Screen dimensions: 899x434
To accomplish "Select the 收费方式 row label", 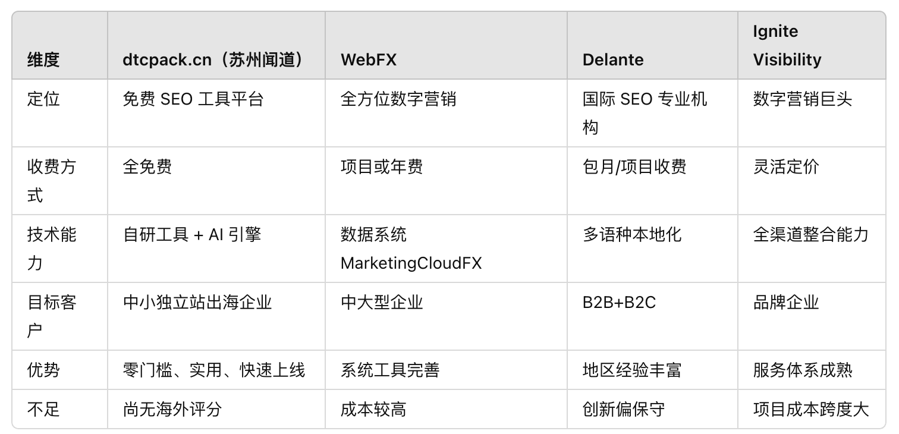I will pyautogui.click(x=52, y=181).
